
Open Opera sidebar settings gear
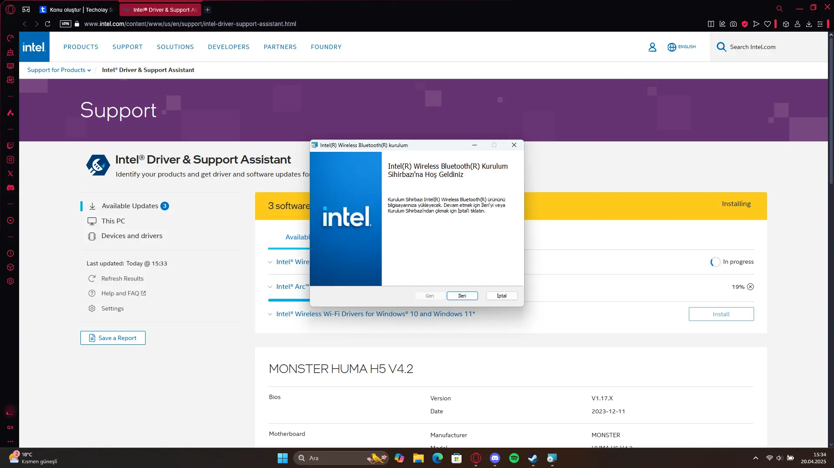10,281
